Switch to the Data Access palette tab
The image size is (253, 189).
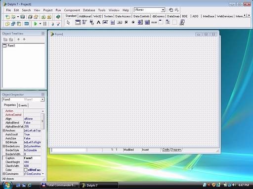pos(123,16)
